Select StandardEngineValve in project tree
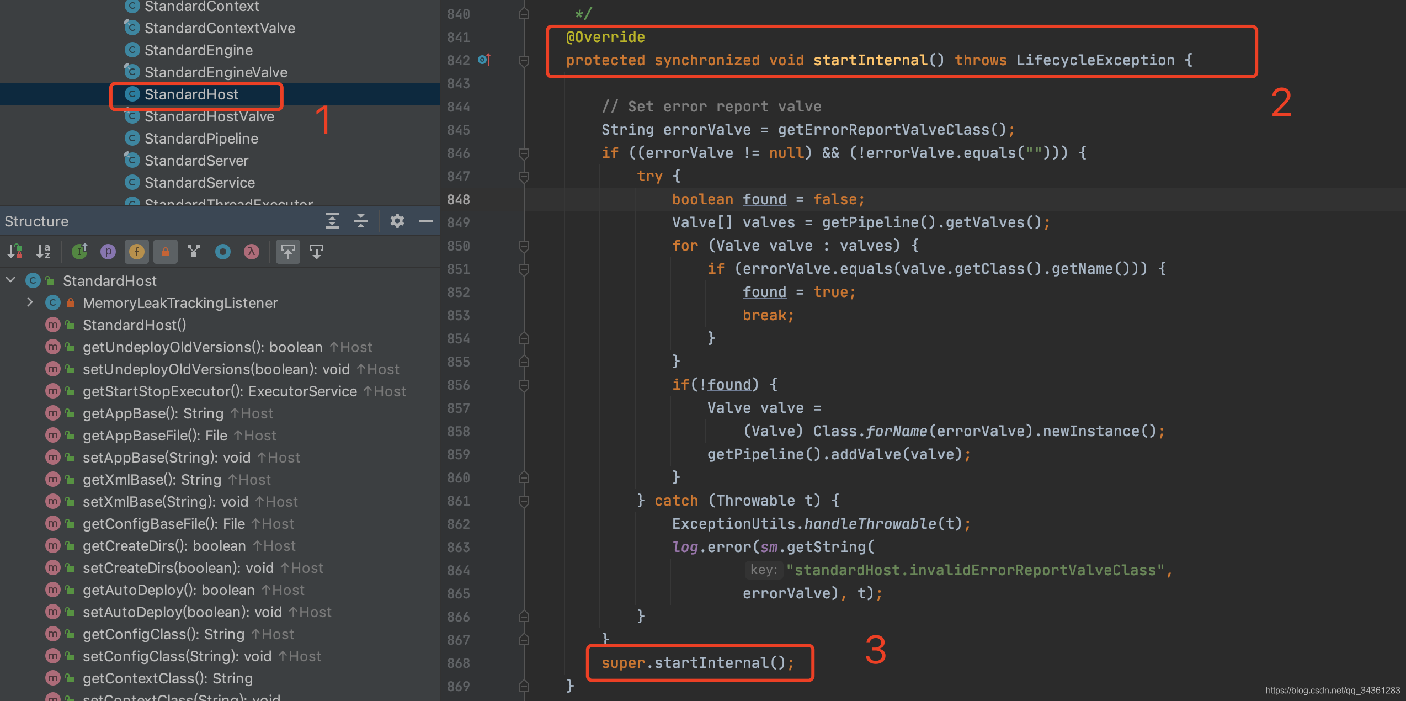Viewport: 1406px width, 701px height. pos(216,72)
